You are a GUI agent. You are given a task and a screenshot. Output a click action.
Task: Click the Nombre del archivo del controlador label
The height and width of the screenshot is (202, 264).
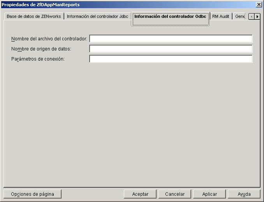point(49,39)
